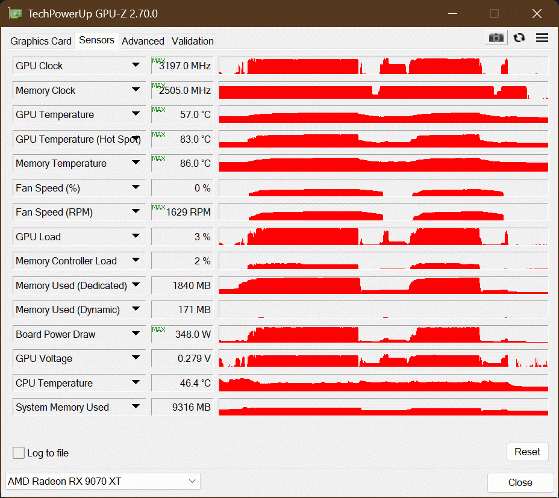This screenshot has height=498, width=559.
Task: Open the CPU Temperature dropdown arrow
Action: coord(136,382)
